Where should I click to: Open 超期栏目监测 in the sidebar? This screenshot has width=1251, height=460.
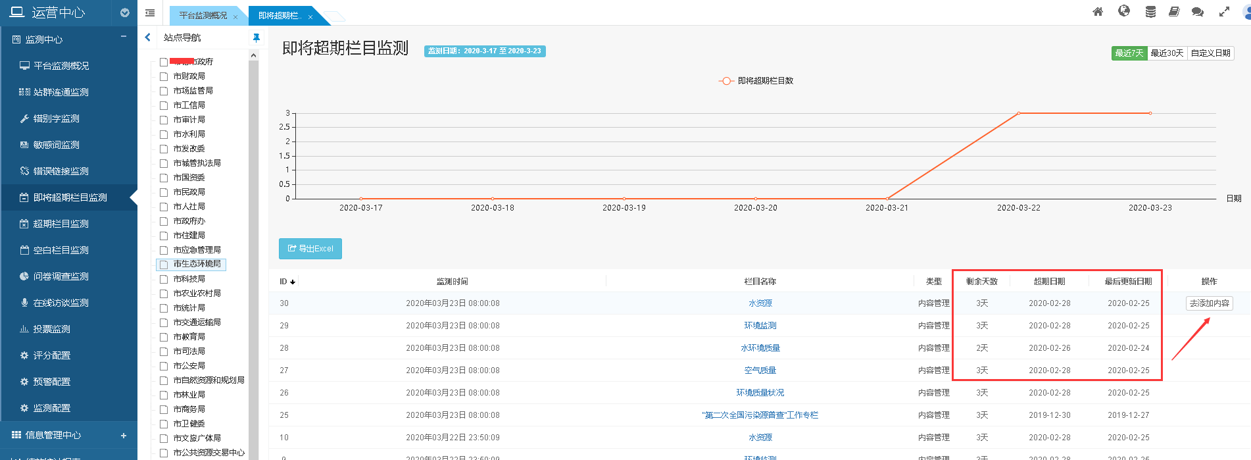(x=61, y=224)
